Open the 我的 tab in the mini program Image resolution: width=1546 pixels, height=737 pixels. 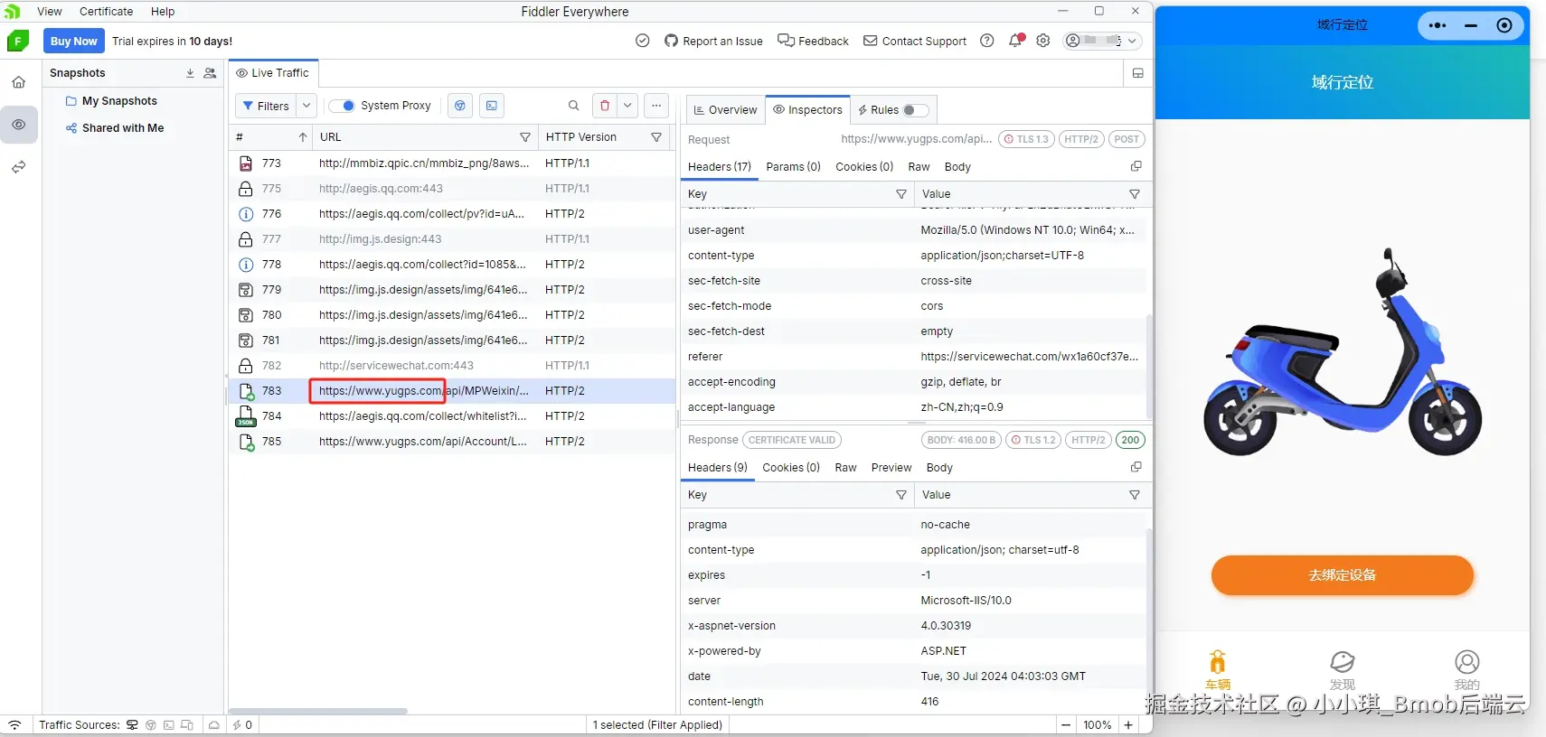pos(1466,670)
